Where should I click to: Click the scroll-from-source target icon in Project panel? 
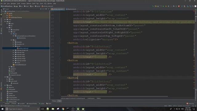click(41, 9)
